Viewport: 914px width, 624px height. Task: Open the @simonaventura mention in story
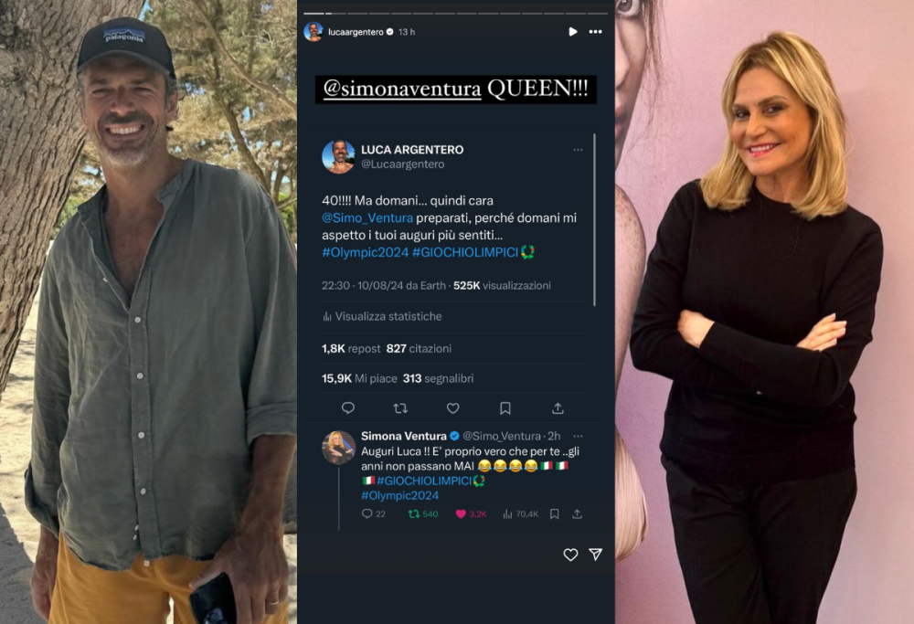click(402, 89)
